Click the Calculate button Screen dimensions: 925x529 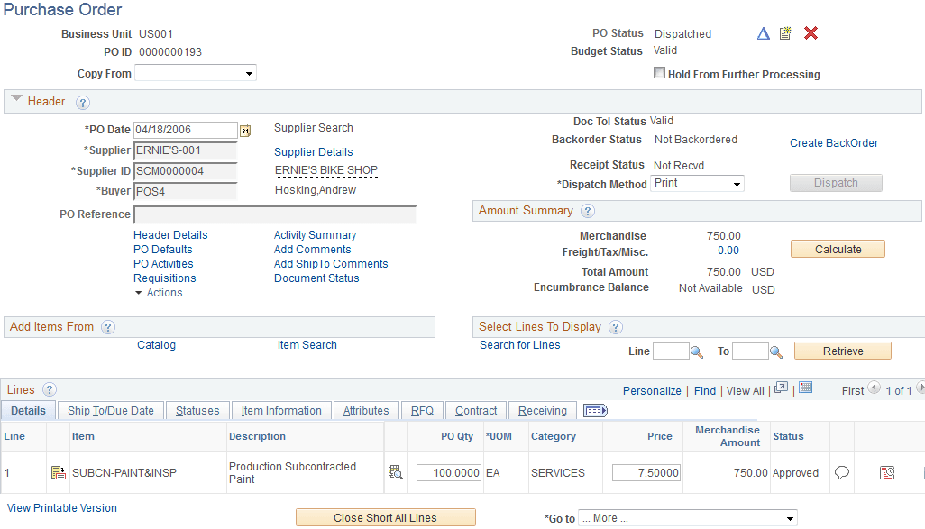pyautogui.click(x=837, y=249)
